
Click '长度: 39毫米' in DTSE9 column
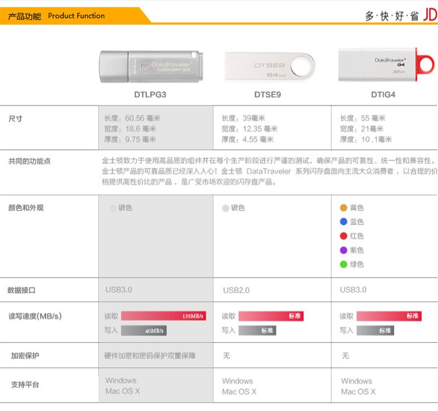(244, 118)
